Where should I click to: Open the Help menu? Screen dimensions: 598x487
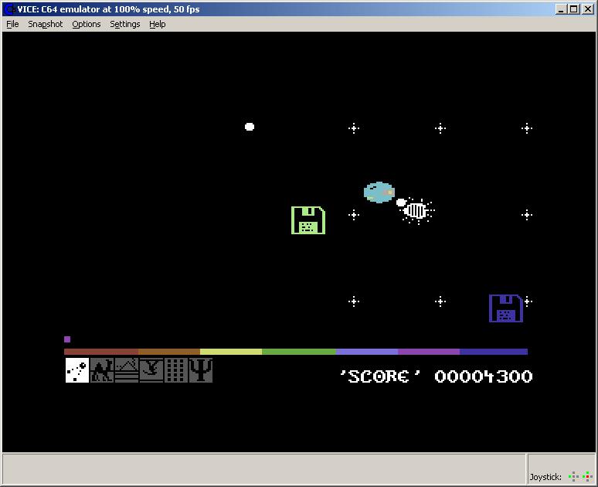click(158, 24)
